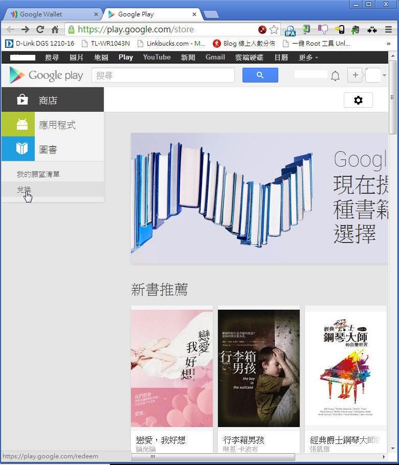Open the IPA extension icon

point(290,30)
